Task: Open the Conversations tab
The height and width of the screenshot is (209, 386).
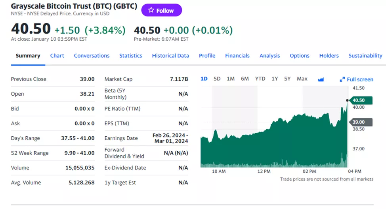Action: (92, 56)
